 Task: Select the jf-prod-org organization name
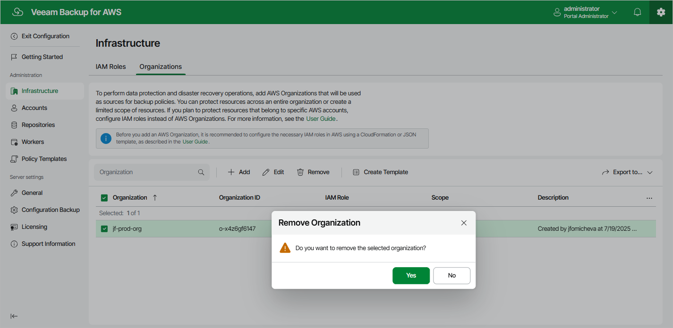coord(127,229)
